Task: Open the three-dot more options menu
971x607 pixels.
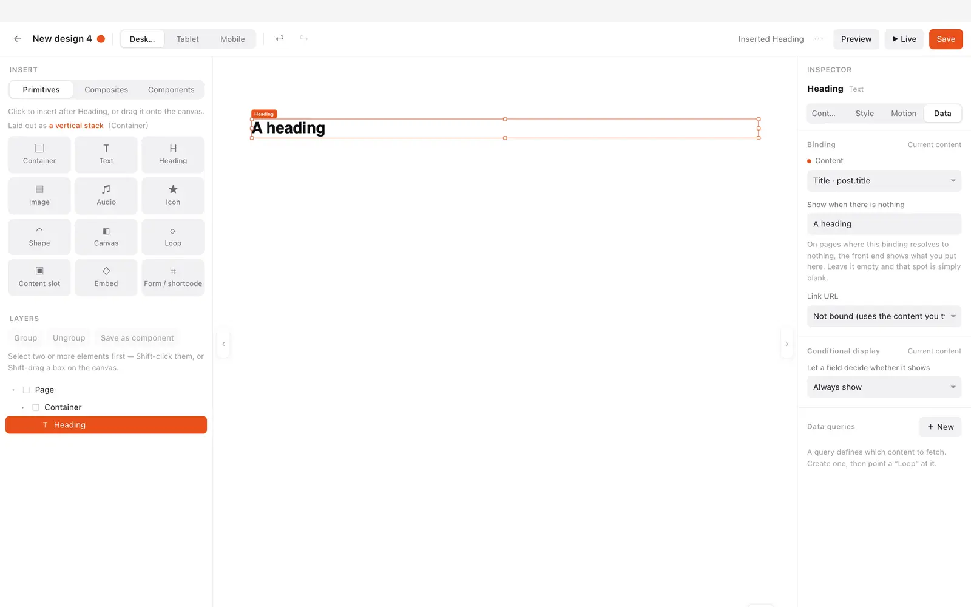Action: 819,39
